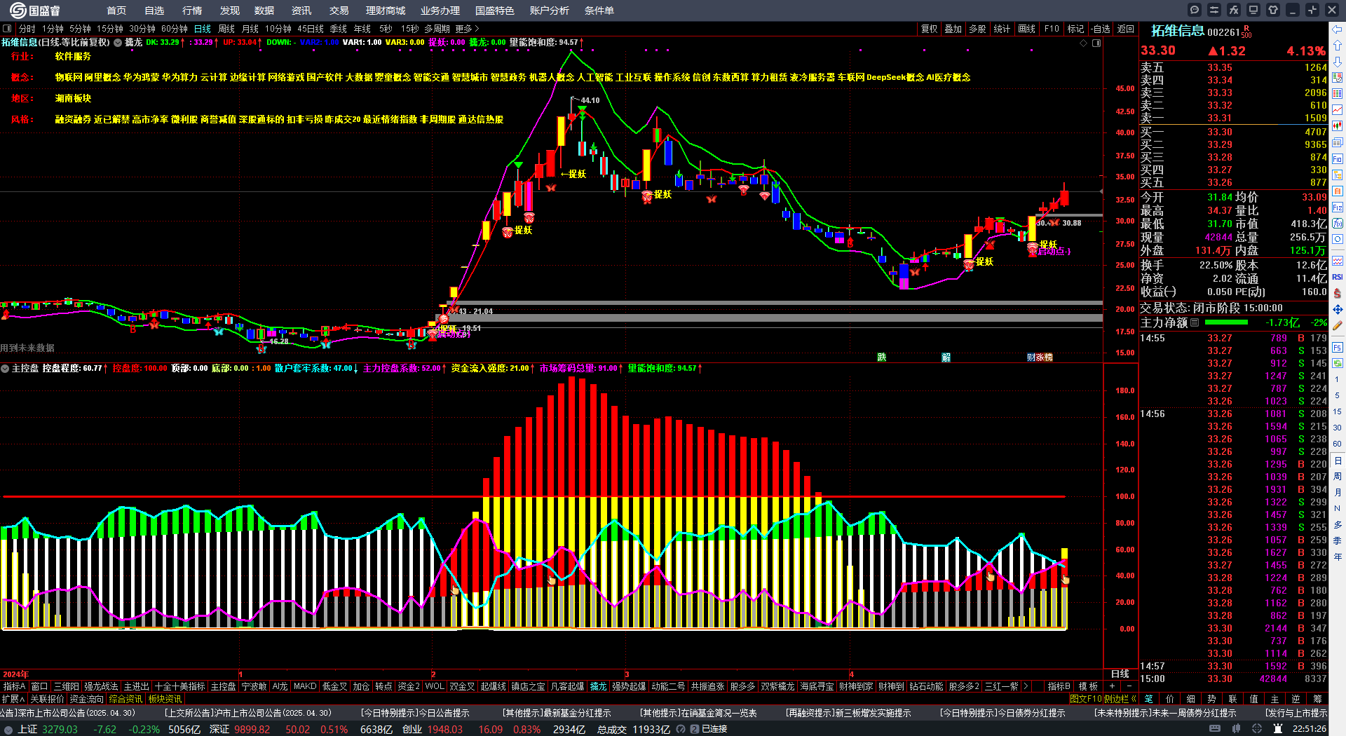Open 指标A indicator group selector
1346x736 pixels.
[x=14, y=686]
